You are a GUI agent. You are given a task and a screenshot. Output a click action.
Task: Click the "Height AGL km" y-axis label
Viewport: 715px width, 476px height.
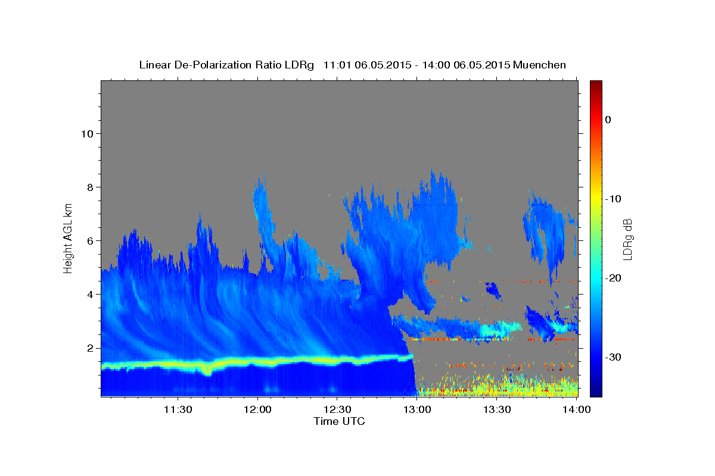tap(69, 239)
